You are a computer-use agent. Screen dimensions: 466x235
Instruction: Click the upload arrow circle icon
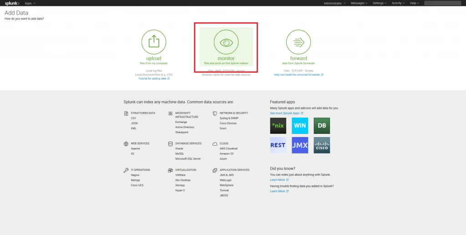click(x=154, y=42)
